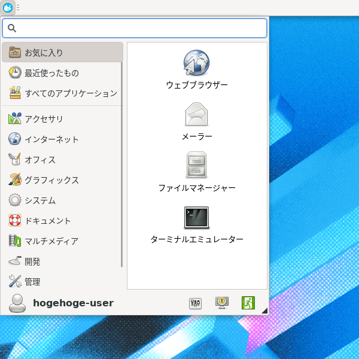Open the マルチメディア category

pos(62,241)
